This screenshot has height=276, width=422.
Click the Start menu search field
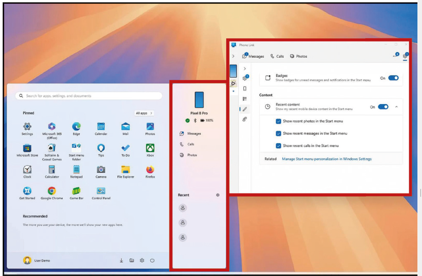point(89,95)
